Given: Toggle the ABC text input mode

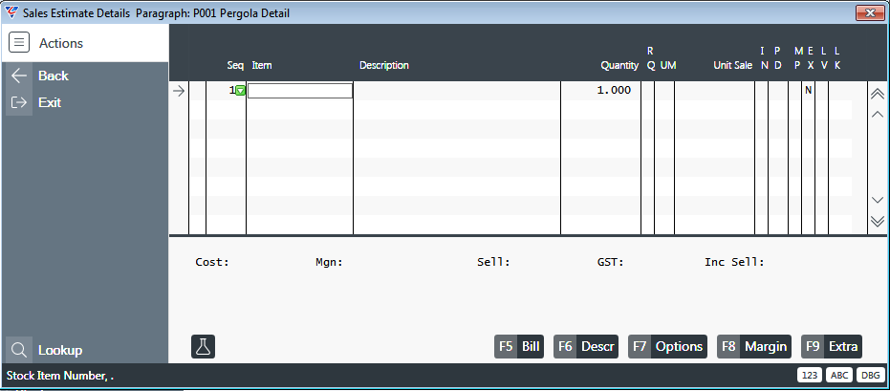Looking at the screenshot, I should coord(839,375).
